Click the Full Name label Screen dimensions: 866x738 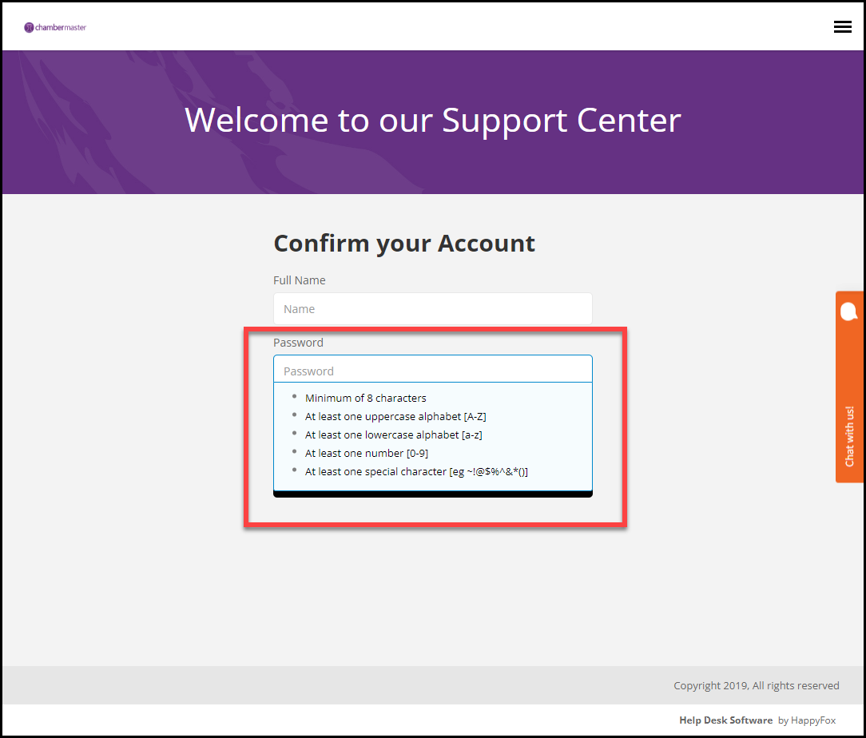tap(300, 280)
